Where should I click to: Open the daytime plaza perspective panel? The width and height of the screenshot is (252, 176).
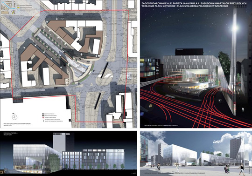pyautogui.click(x=196, y=153)
